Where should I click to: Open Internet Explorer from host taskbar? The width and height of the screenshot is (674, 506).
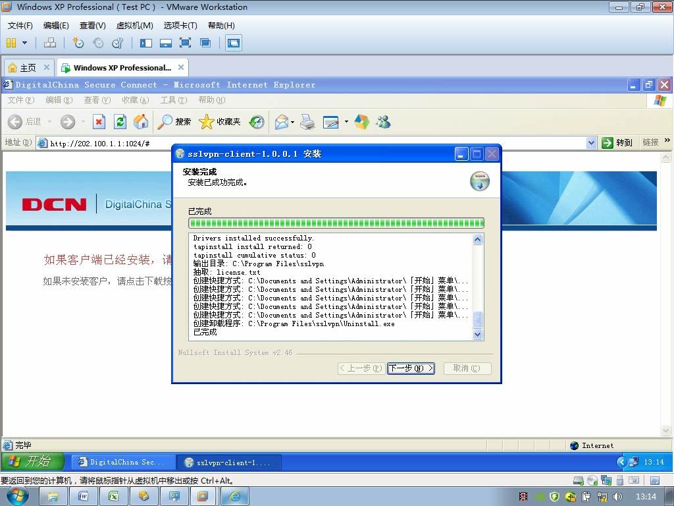[235, 497]
